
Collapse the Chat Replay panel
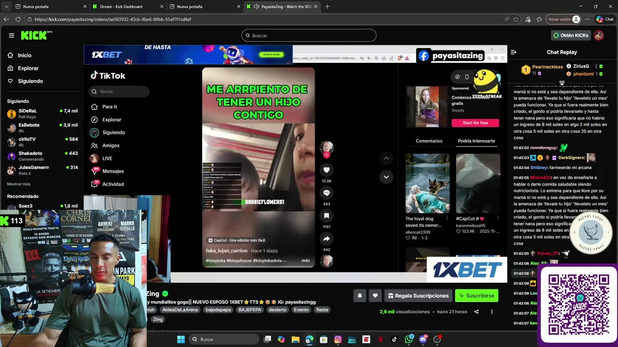tap(514, 52)
